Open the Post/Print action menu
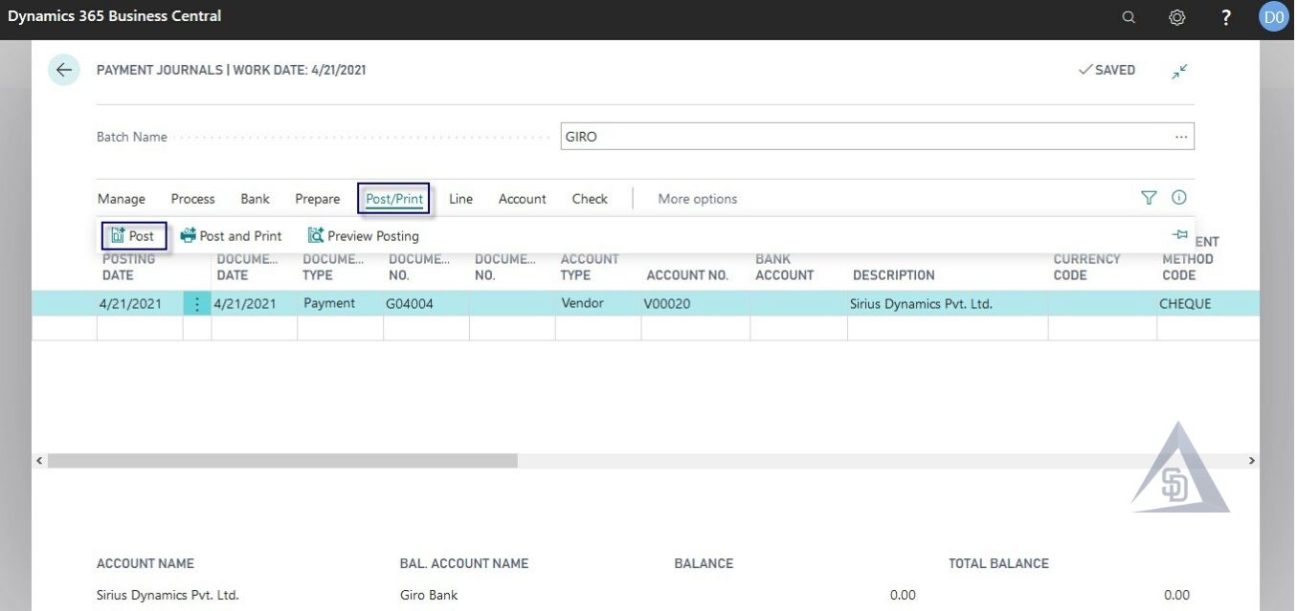The width and height of the screenshot is (1297, 611). point(393,198)
